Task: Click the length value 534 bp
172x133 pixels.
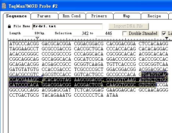Action: point(40,33)
